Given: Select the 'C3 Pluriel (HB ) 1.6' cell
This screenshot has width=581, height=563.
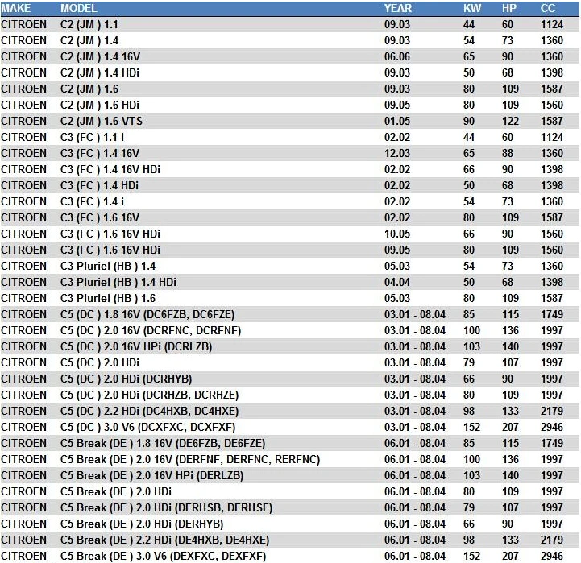Looking at the screenshot, I should click(x=108, y=298).
